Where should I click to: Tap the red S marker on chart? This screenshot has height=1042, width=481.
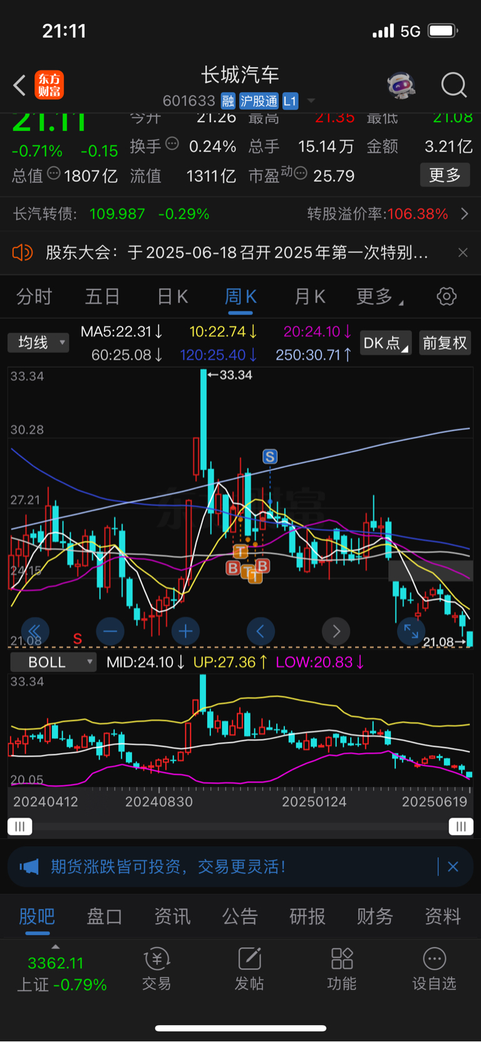pyautogui.click(x=78, y=638)
